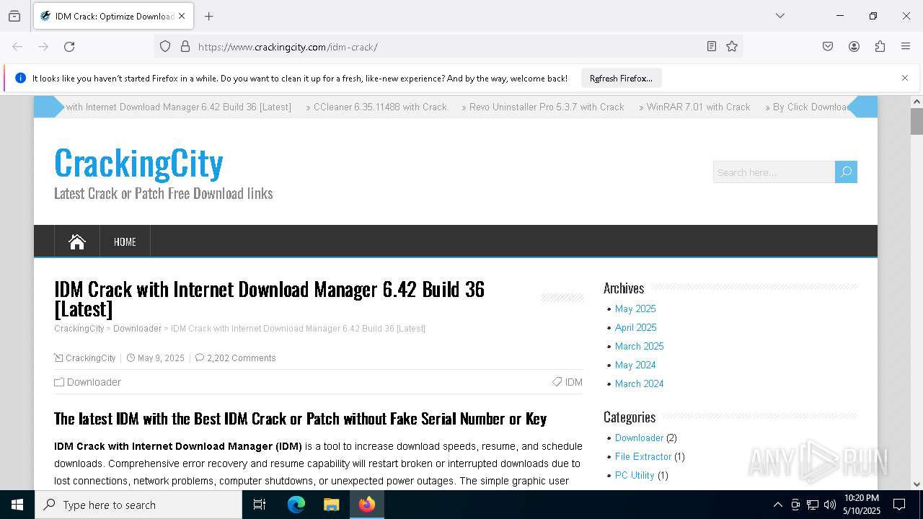This screenshot has width=923, height=519.
Task: Reload the page with the refresh icon
Action: point(69,47)
